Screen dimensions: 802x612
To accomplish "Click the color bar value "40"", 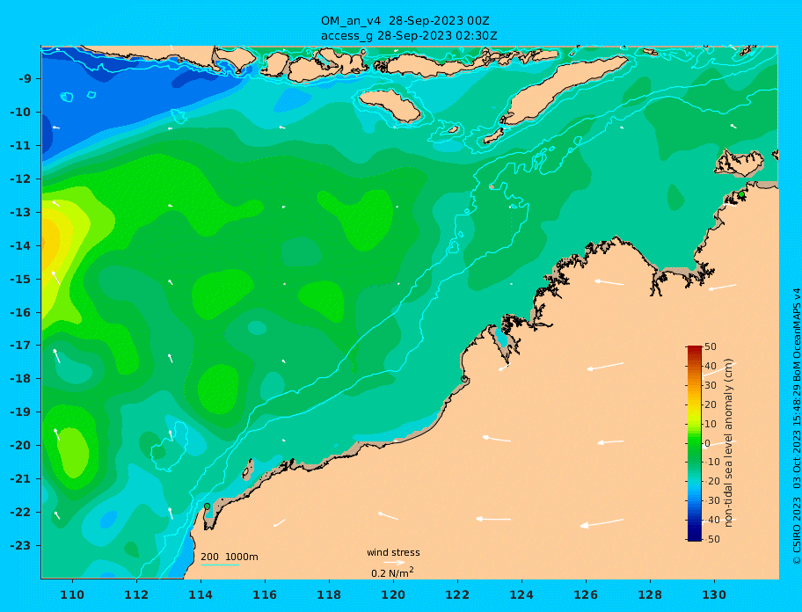I will (711, 366).
